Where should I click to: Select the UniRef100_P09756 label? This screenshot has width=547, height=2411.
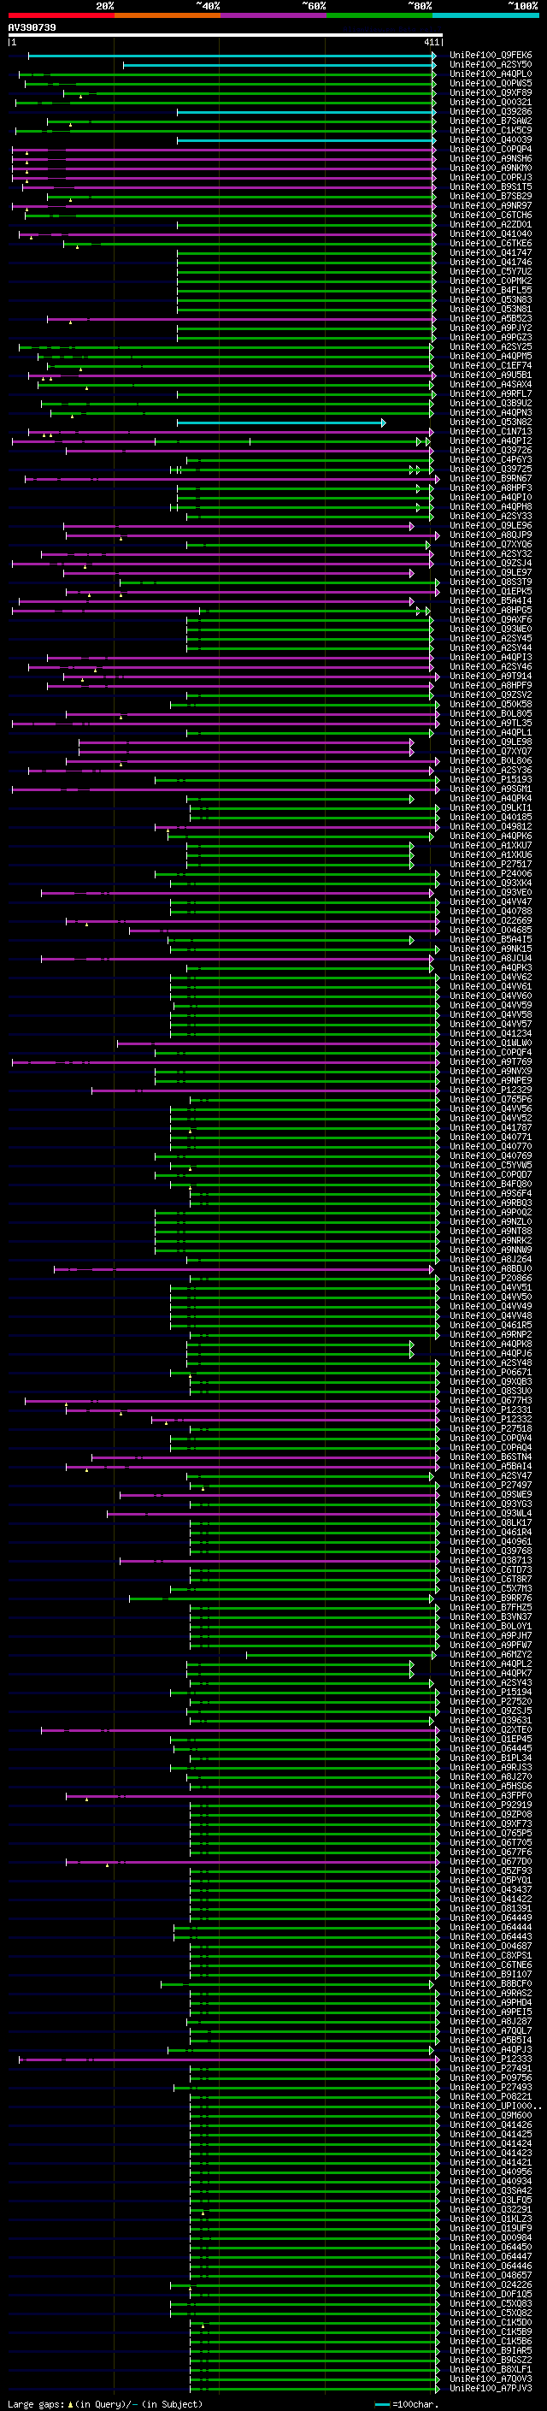point(491,2077)
